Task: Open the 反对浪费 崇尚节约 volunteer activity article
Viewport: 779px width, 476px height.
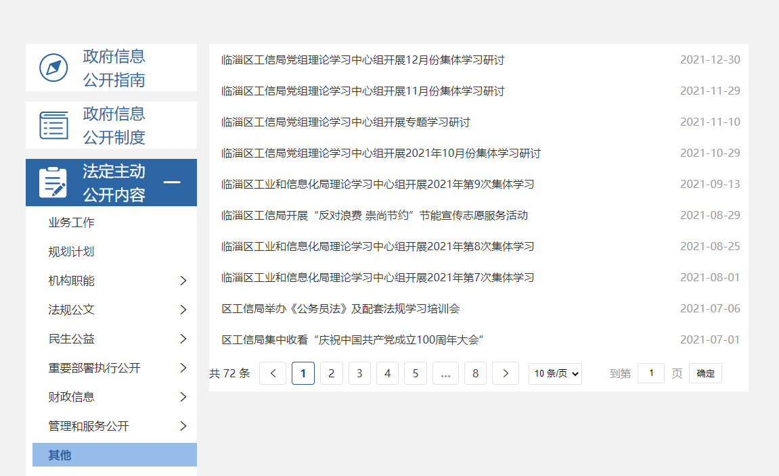Action: [374, 215]
